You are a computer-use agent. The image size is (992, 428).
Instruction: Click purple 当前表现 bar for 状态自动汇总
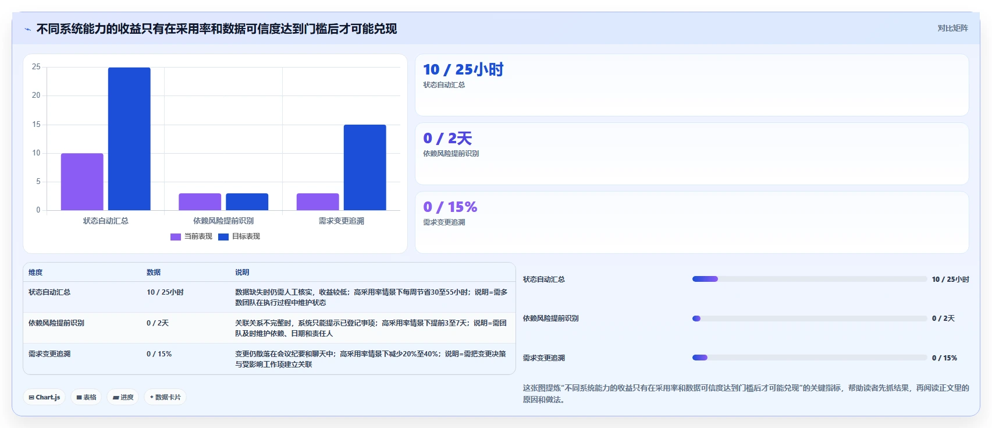tap(82, 182)
